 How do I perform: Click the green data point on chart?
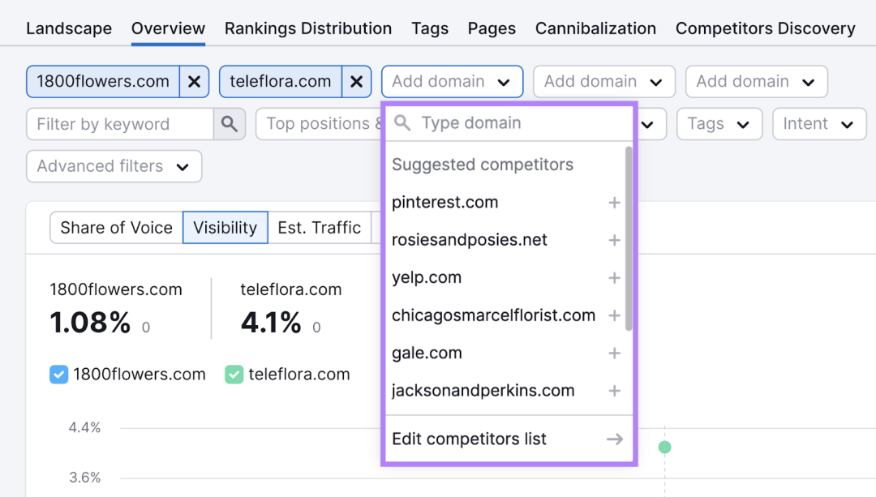pyautogui.click(x=664, y=448)
